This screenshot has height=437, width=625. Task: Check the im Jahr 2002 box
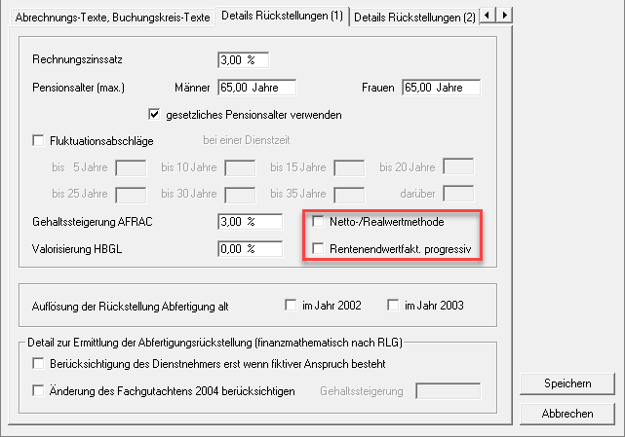[291, 306]
